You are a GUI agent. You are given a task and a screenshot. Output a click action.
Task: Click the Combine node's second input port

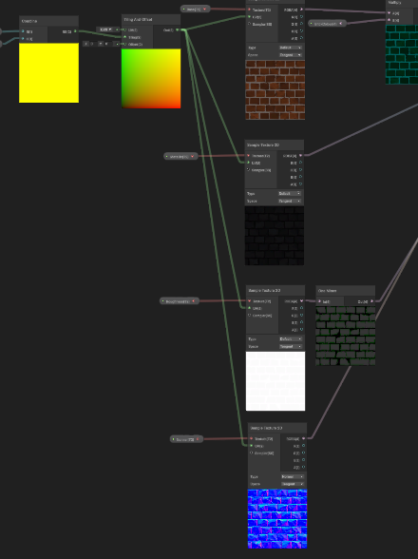click(x=23, y=38)
